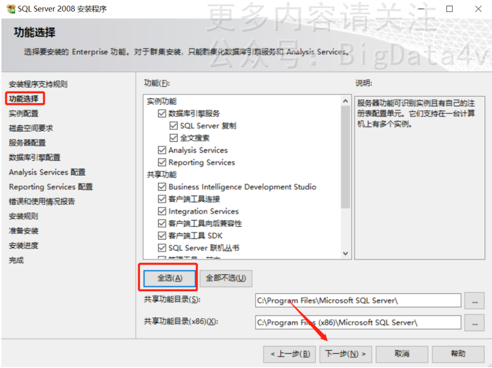Click the 全部不选(U) button
This screenshot has height=368, width=492.
coord(226,278)
